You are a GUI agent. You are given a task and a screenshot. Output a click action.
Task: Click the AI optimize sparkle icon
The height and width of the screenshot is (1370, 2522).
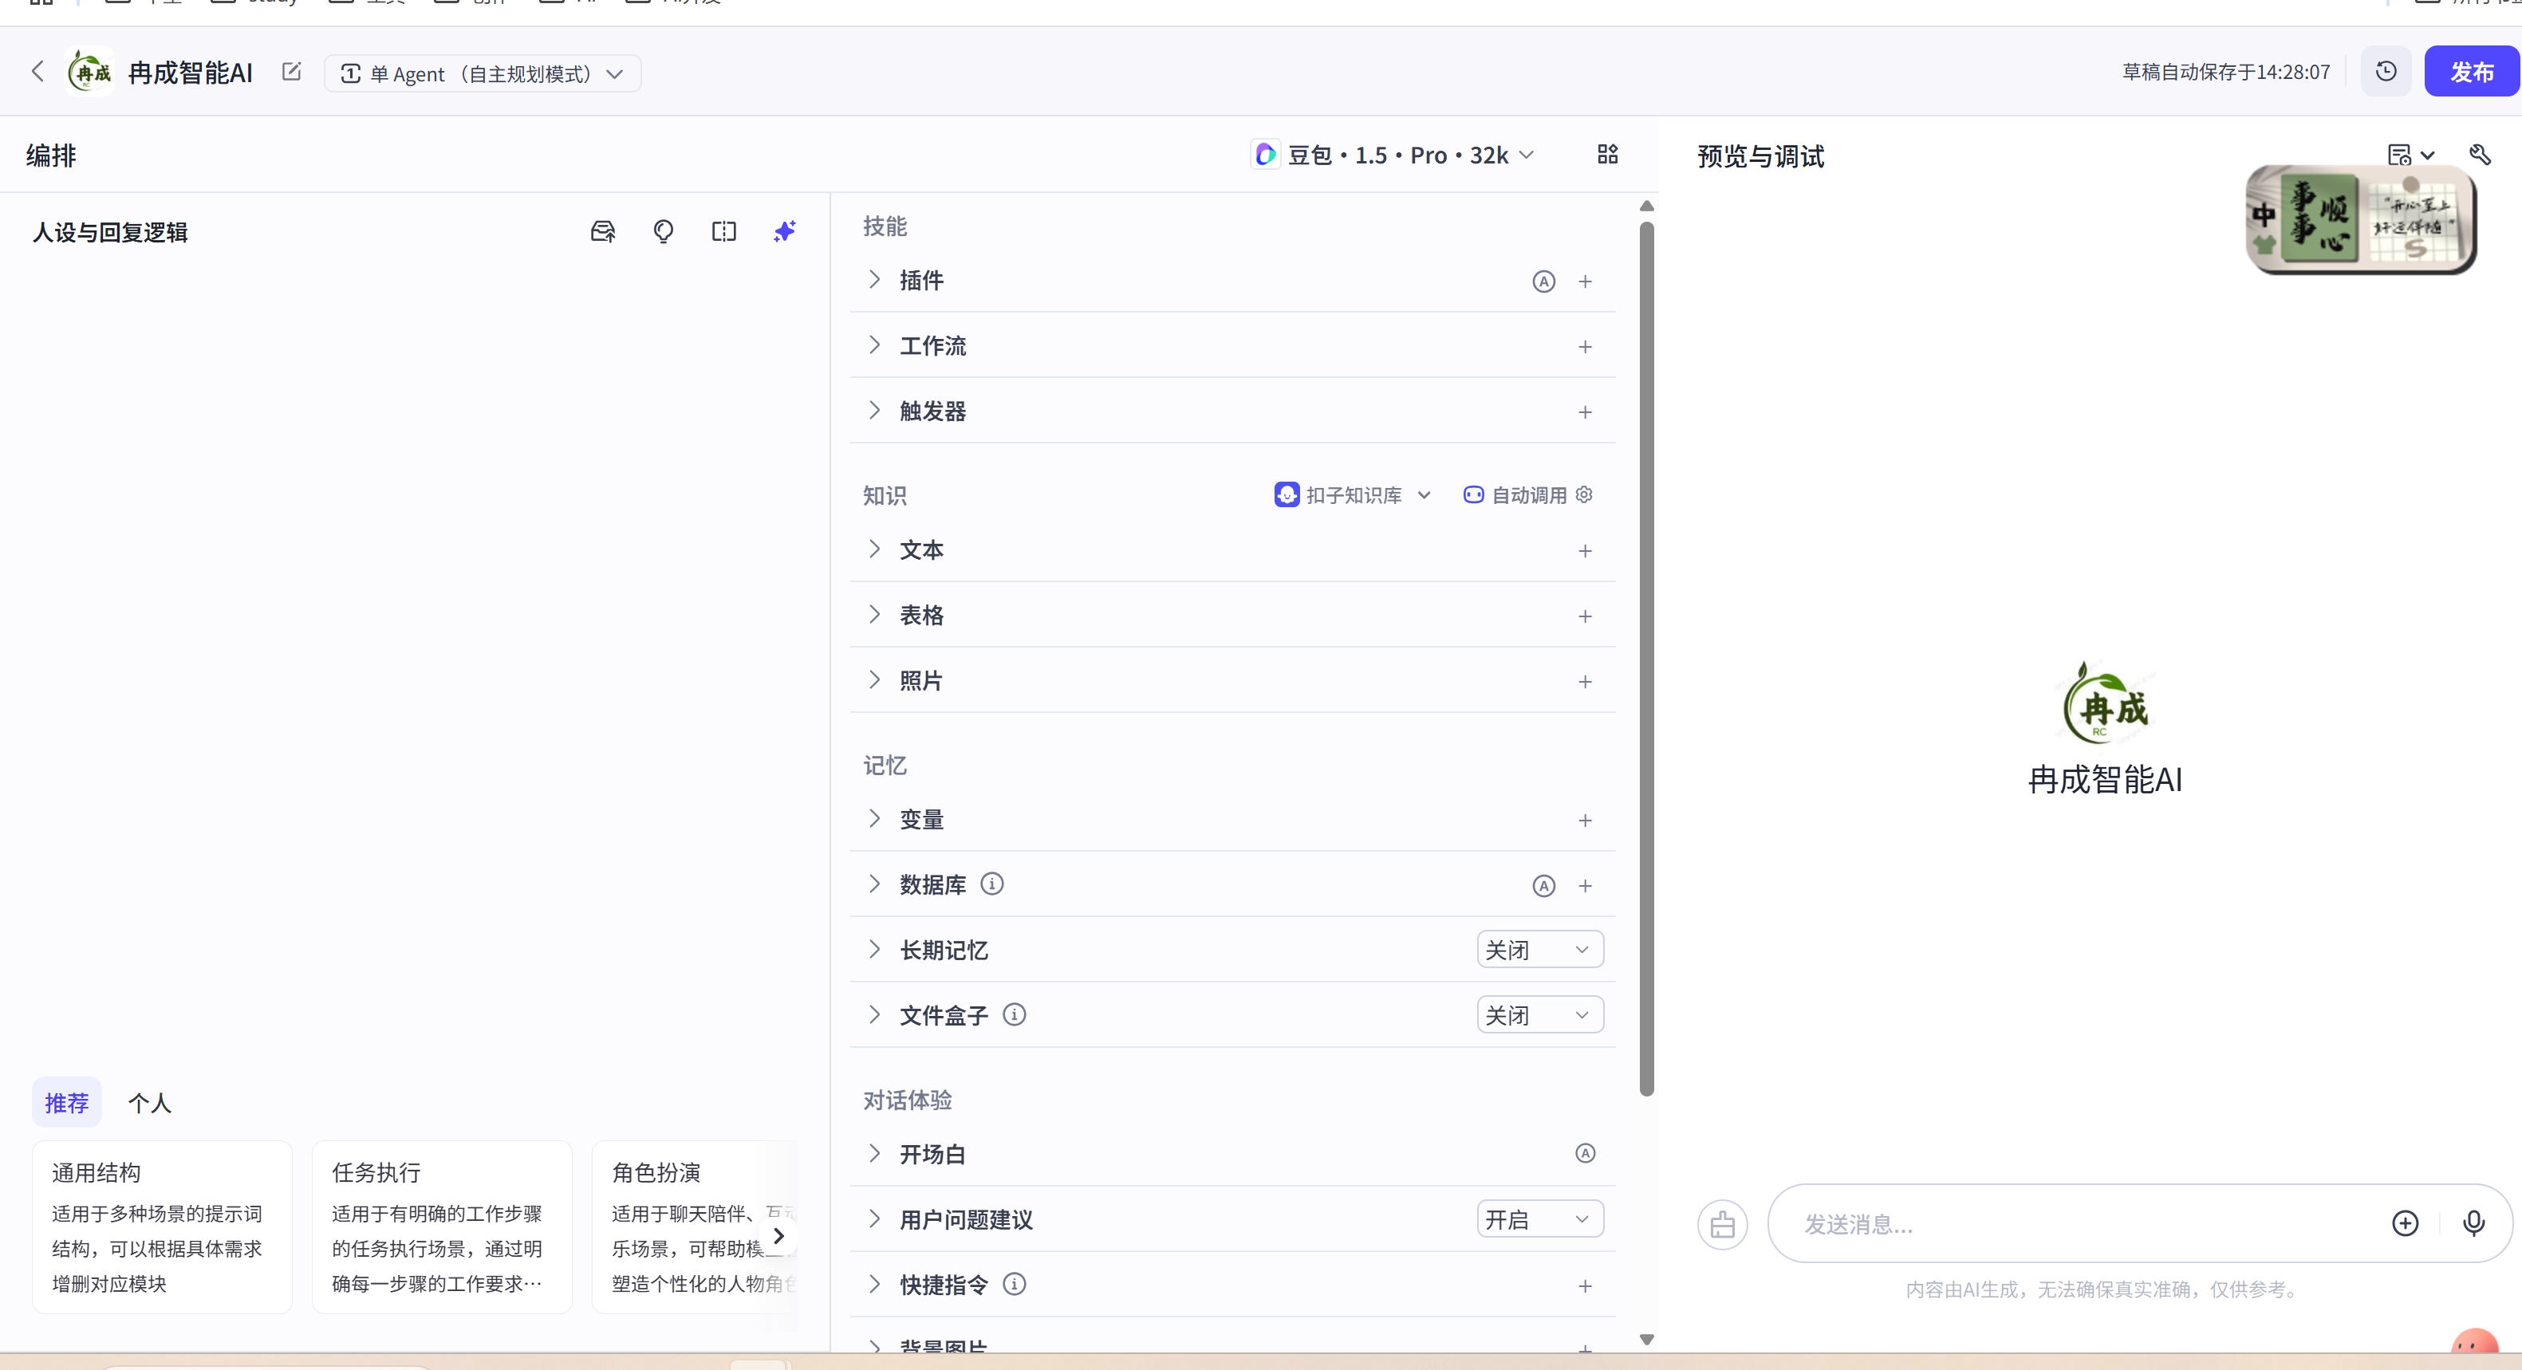[785, 231]
